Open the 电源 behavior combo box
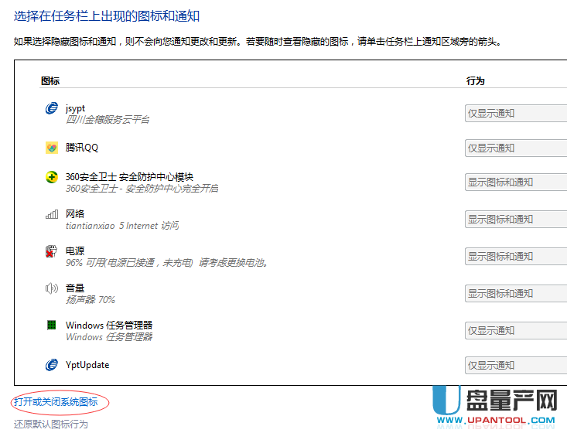Image resolution: width=567 pixels, height=433 pixels. (x=515, y=257)
